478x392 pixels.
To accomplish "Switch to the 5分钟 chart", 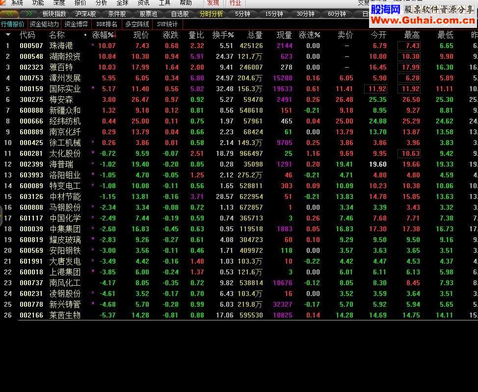I will tap(242, 14).
